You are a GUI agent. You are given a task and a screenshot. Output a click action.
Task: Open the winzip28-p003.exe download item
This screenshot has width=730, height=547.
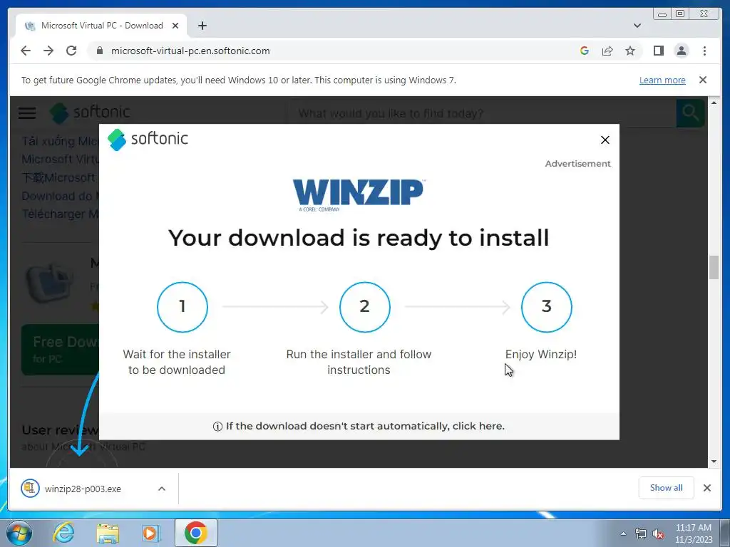pos(83,489)
